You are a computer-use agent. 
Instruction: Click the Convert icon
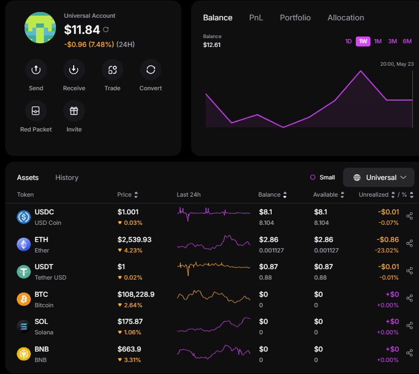click(x=150, y=70)
